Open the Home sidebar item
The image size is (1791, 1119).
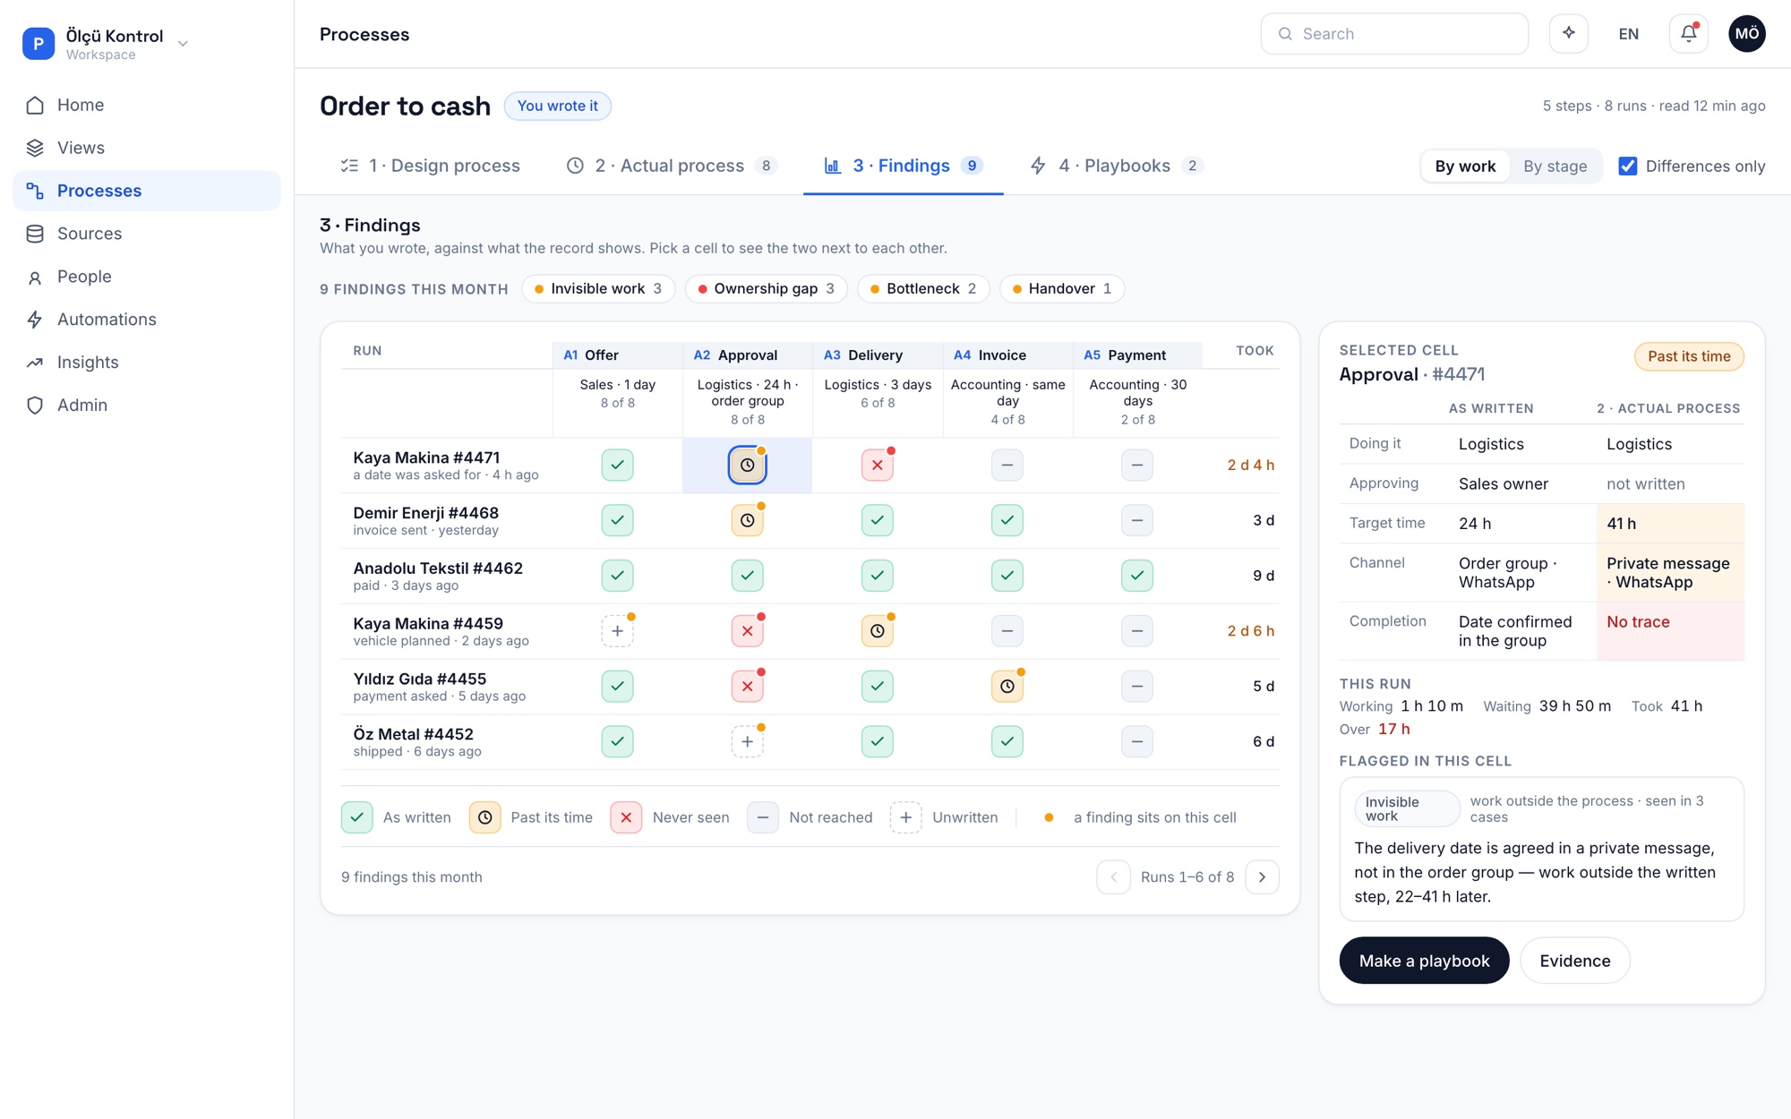coord(147,105)
